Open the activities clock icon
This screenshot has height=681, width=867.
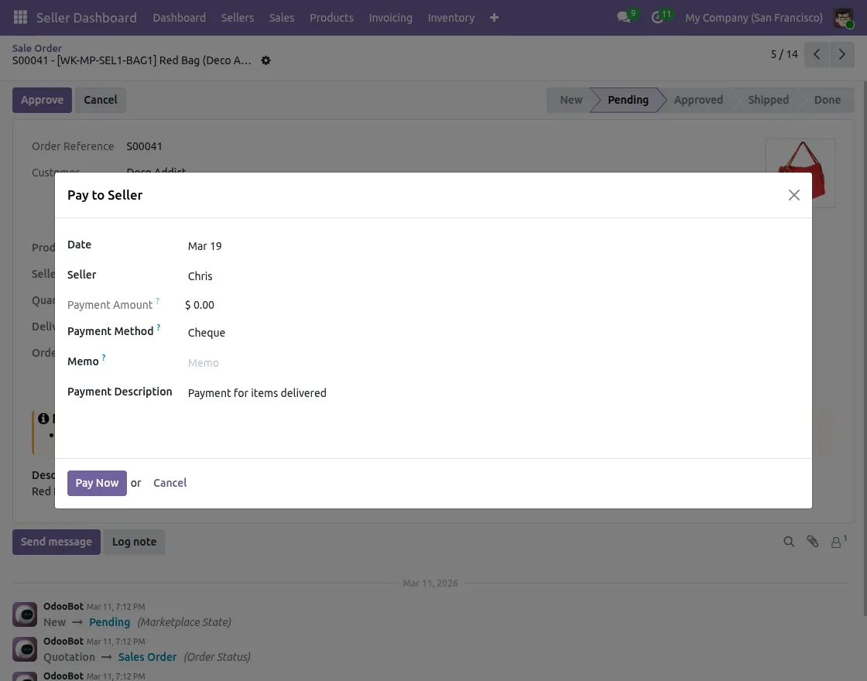(657, 18)
